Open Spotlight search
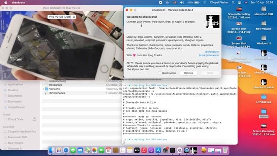277x156 pixels. [x=233, y=3]
